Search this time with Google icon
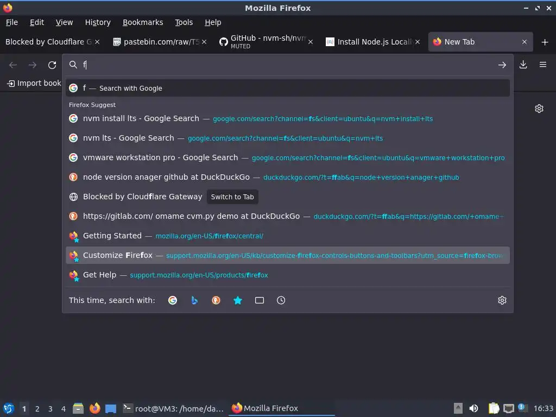The image size is (556, 417). coord(173,300)
